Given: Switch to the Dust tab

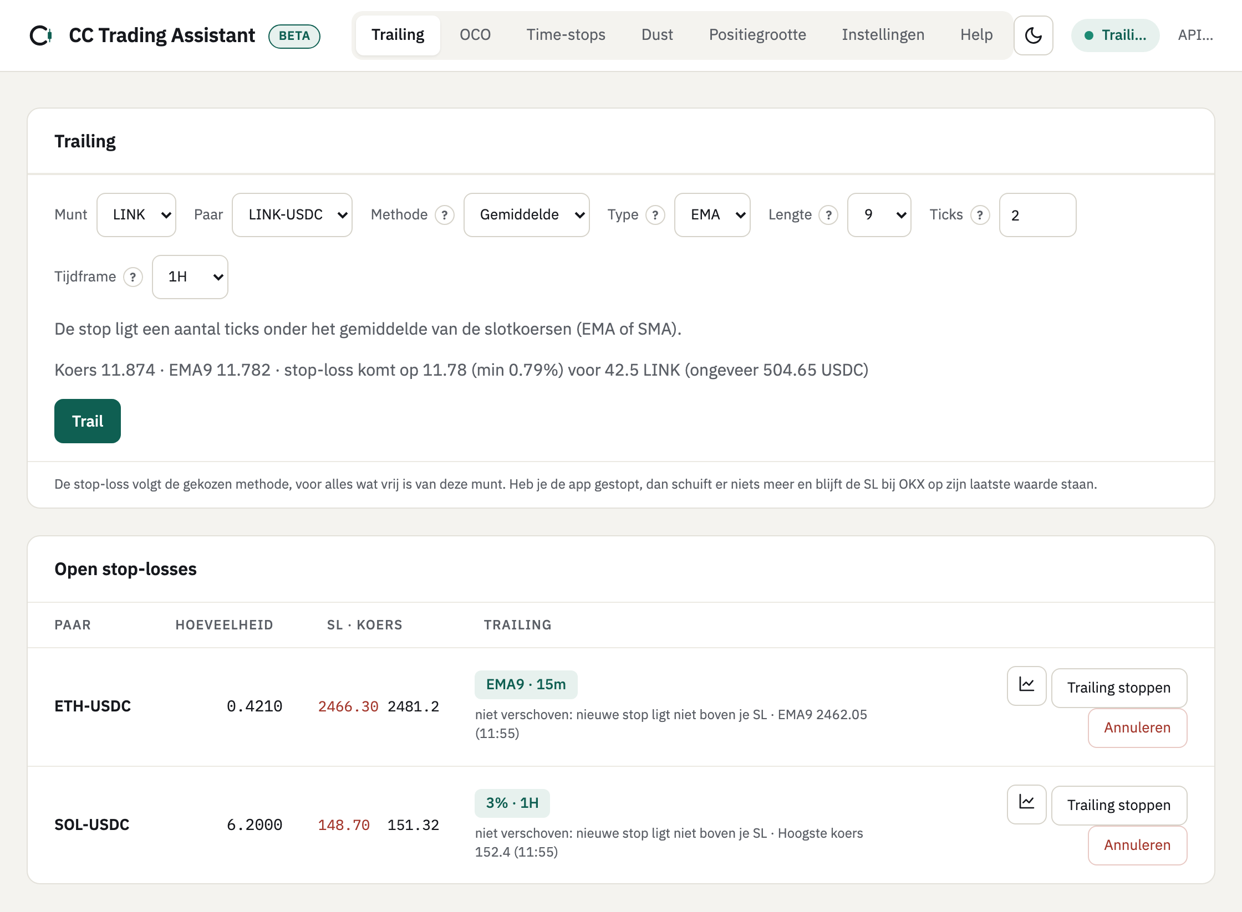Looking at the screenshot, I should coord(657,35).
